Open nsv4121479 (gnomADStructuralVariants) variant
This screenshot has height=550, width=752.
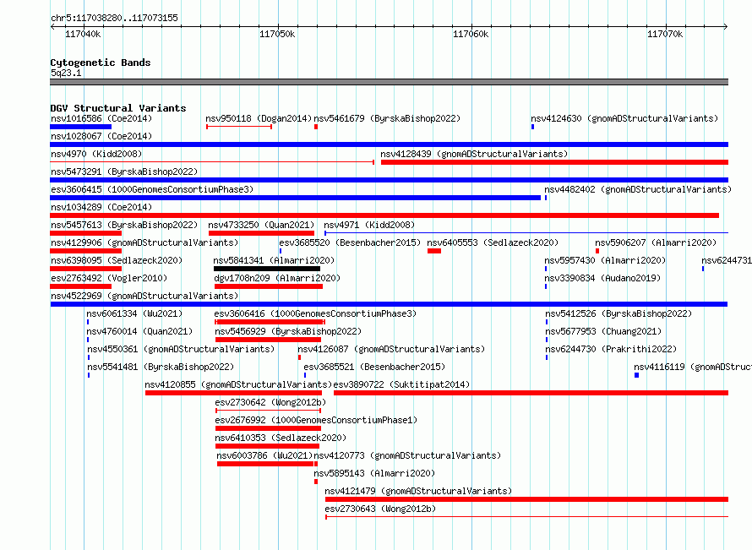pyautogui.click(x=418, y=491)
